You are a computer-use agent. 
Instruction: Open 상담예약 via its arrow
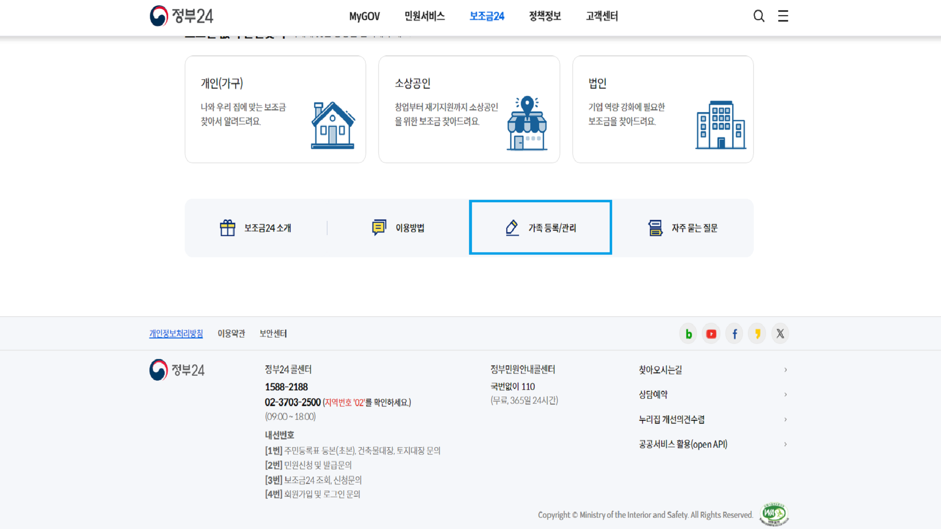786,394
